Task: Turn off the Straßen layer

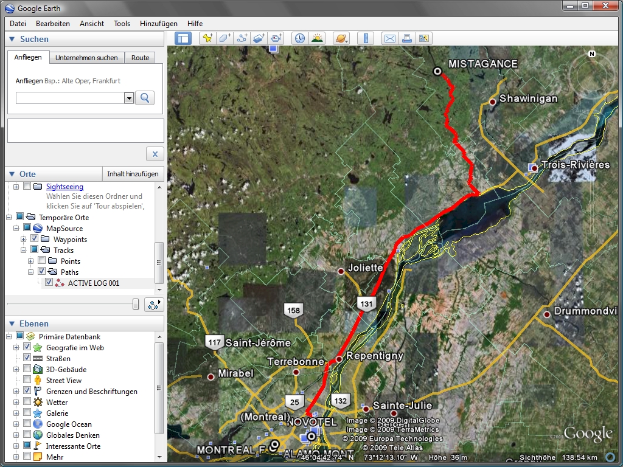Action: click(x=27, y=358)
